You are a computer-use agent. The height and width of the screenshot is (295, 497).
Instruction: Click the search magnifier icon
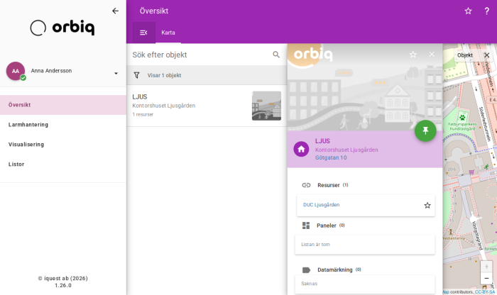click(x=276, y=55)
